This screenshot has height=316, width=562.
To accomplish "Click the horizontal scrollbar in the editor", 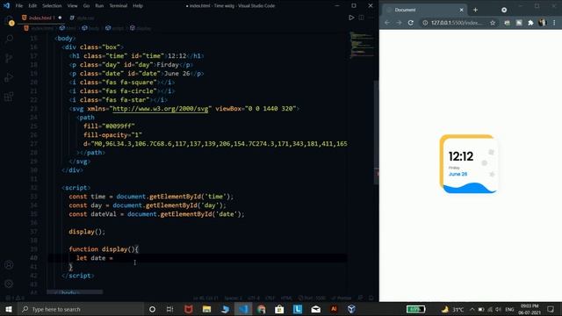I will point(75,292).
